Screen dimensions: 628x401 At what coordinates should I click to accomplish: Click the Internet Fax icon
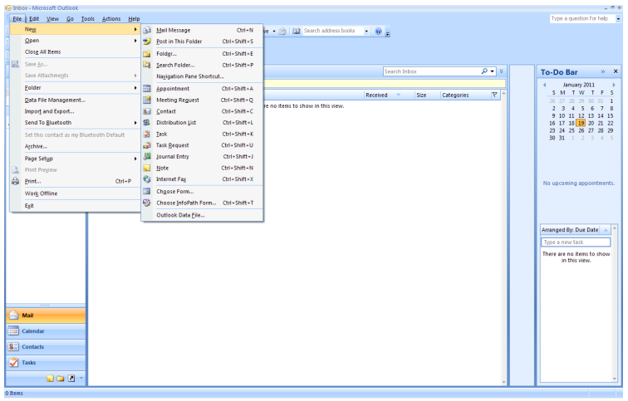point(147,179)
